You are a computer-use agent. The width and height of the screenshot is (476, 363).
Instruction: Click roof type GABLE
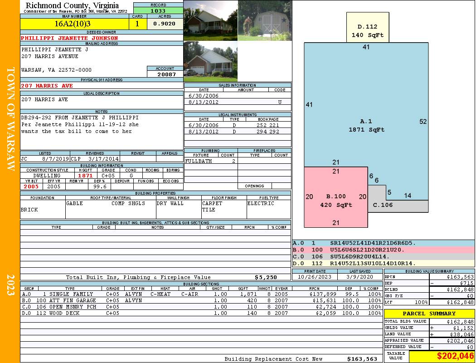coord(74,203)
